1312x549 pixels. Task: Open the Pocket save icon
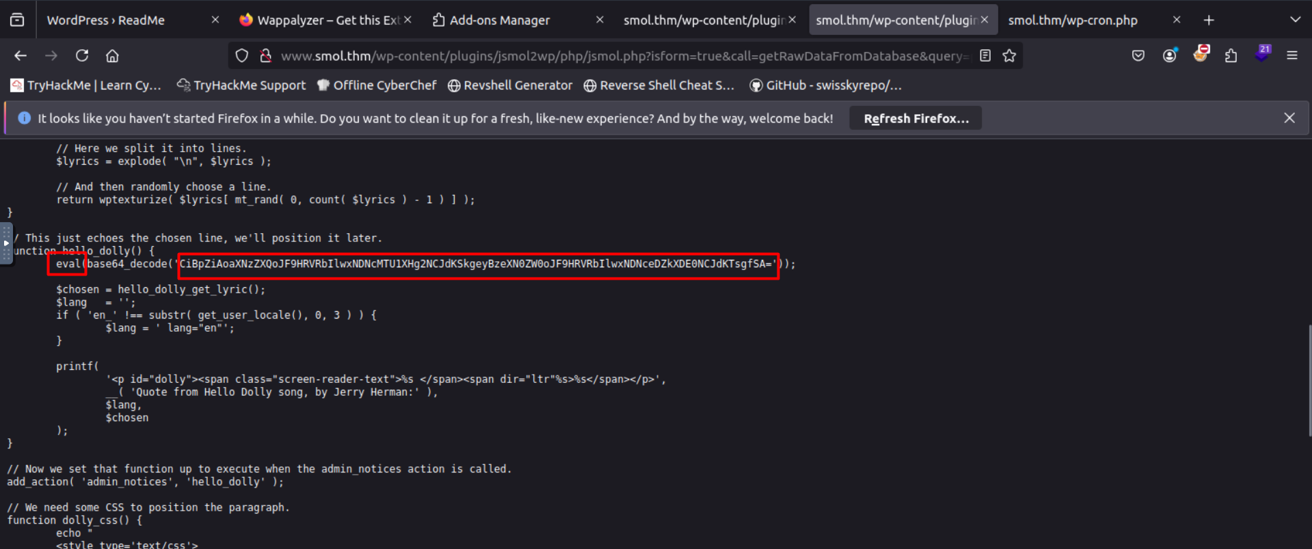tap(1138, 56)
